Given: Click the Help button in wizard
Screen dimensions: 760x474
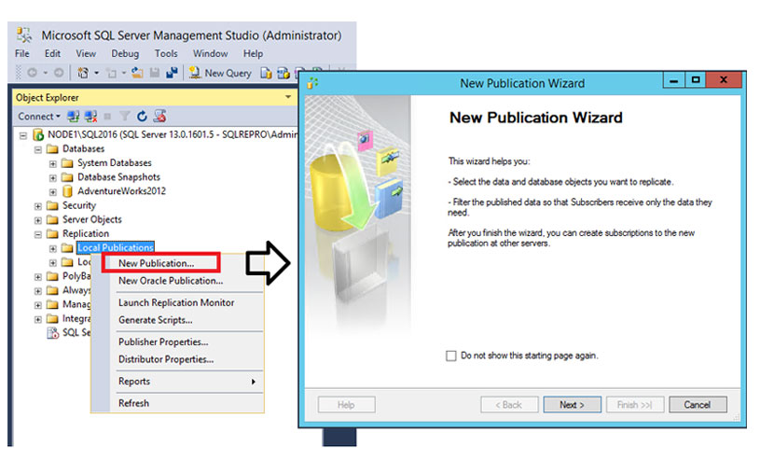Looking at the screenshot, I should pos(346,405).
